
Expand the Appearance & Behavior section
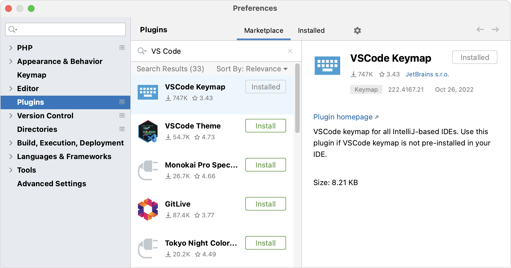point(11,61)
